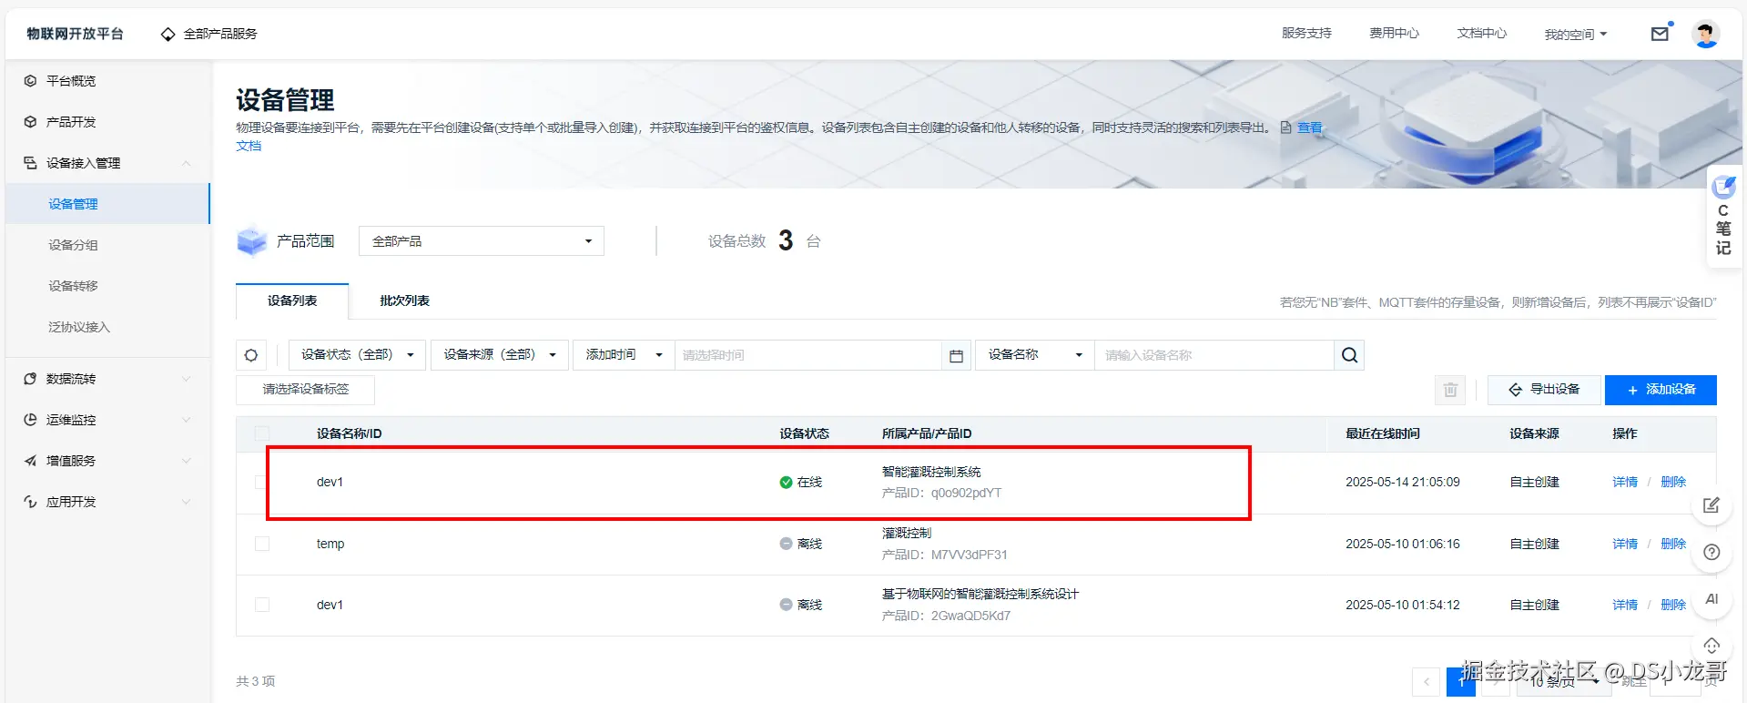Expand the 我的空间 menu
1747x703 pixels.
[x=1576, y=35]
